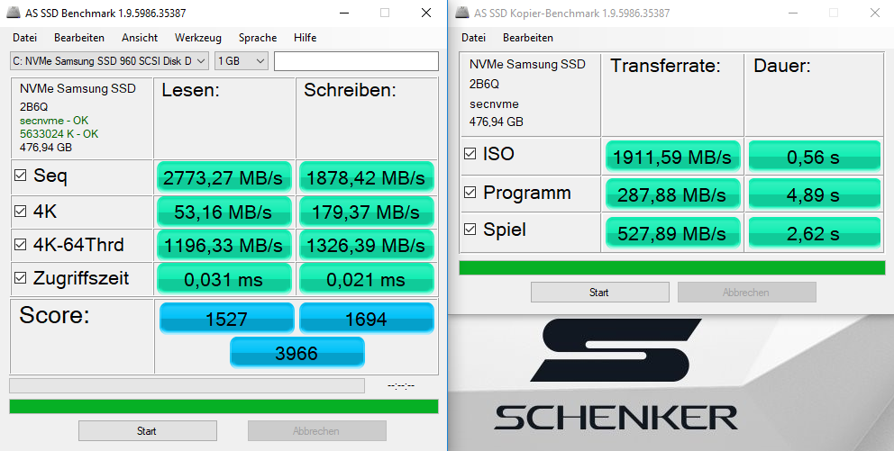Click the Seq write result 1878,42 MB/s
This screenshot has width=894, height=451.
[x=367, y=177]
